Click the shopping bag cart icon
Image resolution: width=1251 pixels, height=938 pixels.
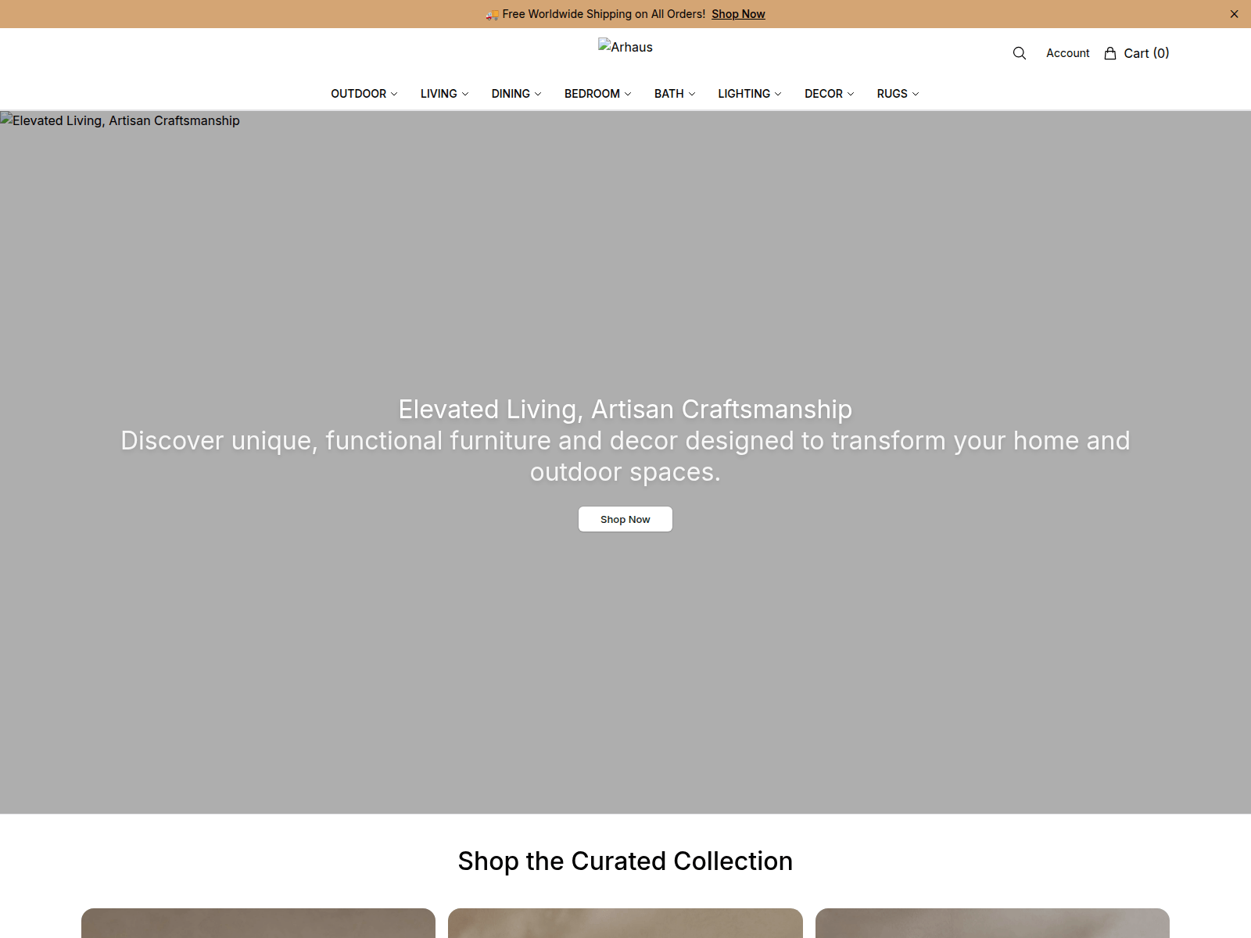(1109, 53)
